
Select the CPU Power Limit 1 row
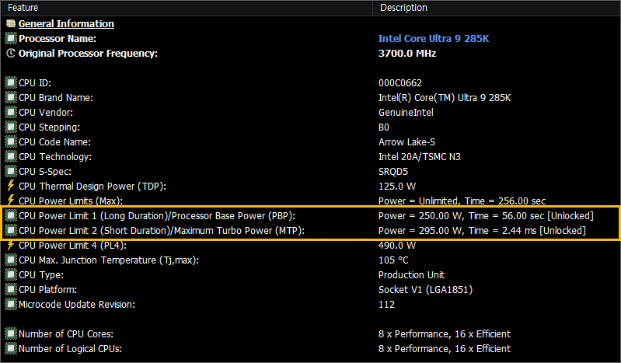click(311, 215)
